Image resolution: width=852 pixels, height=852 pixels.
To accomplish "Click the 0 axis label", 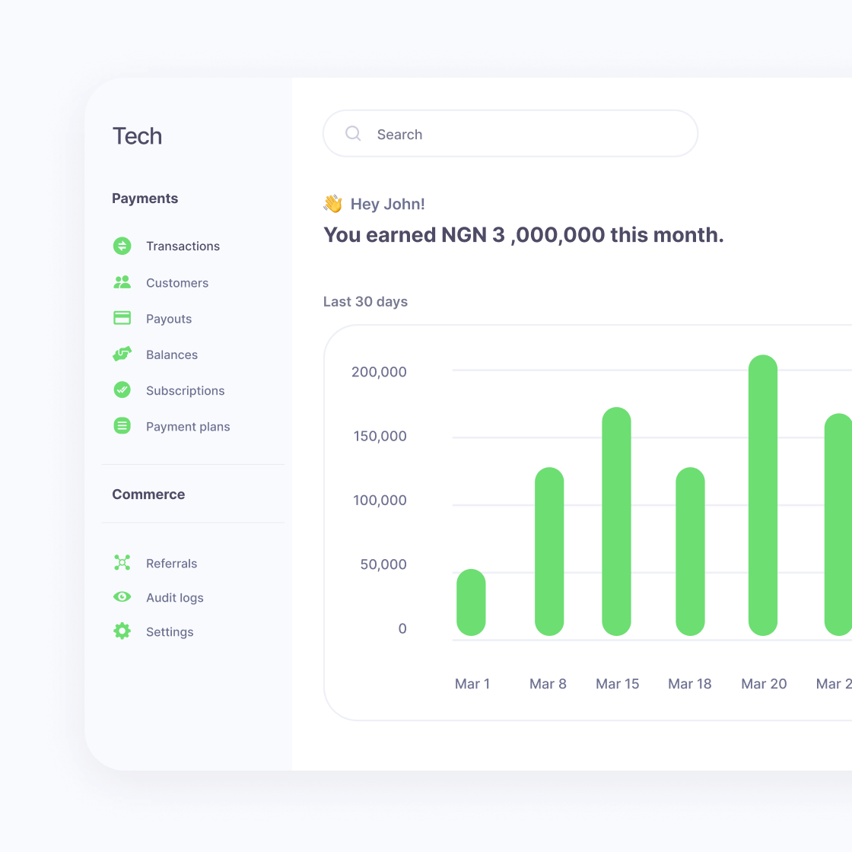I will point(402,628).
